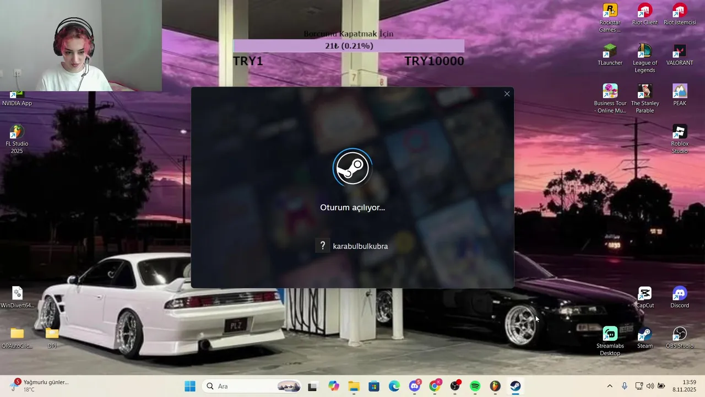Open Microsoft Store from the taskbar
705x397 pixels.
[374, 386]
